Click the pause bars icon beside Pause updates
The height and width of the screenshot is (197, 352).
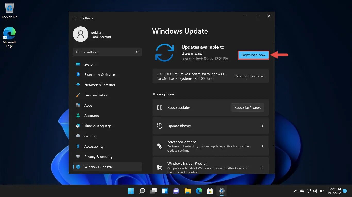click(x=160, y=107)
